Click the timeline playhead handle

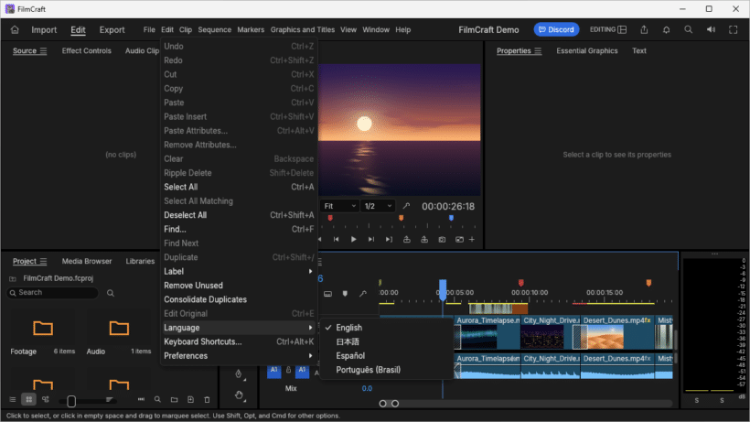pyautogui.click(x=443, y=288)
